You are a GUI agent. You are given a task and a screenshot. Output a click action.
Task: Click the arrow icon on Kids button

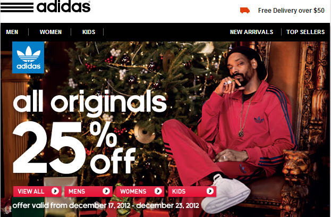(210, 191)
